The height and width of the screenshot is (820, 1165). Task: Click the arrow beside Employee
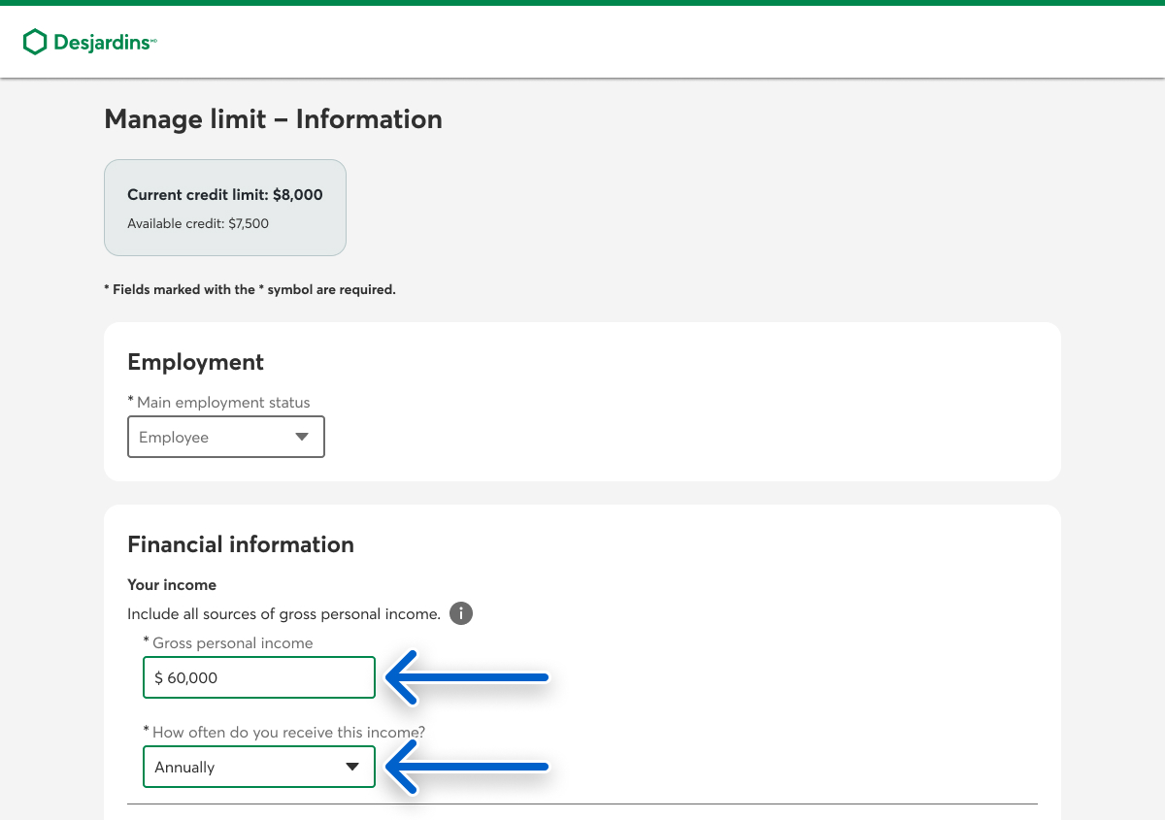click(302, 437)
